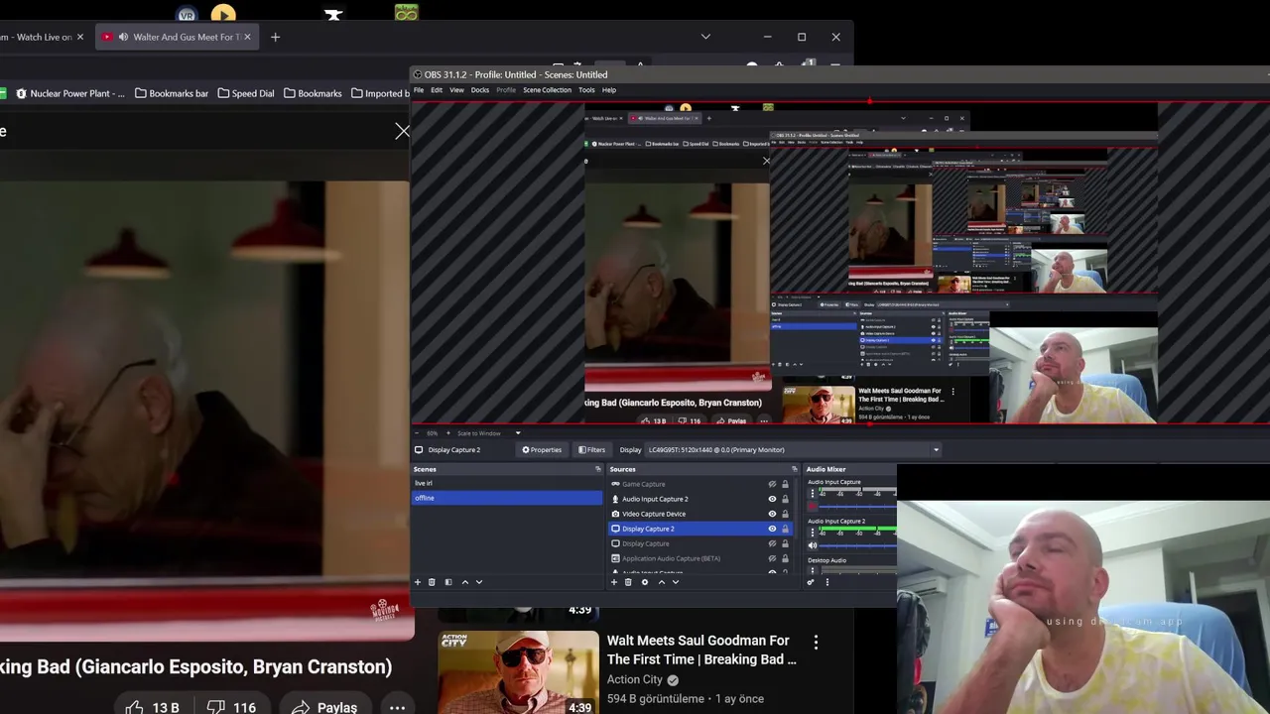Viewport: 1270px width, 714px height.
Task: Open a new browser tab
Action: [x=275, y=37]
